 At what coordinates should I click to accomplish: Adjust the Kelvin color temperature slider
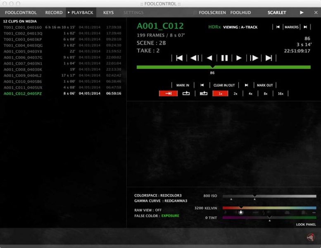pos(269,208)
